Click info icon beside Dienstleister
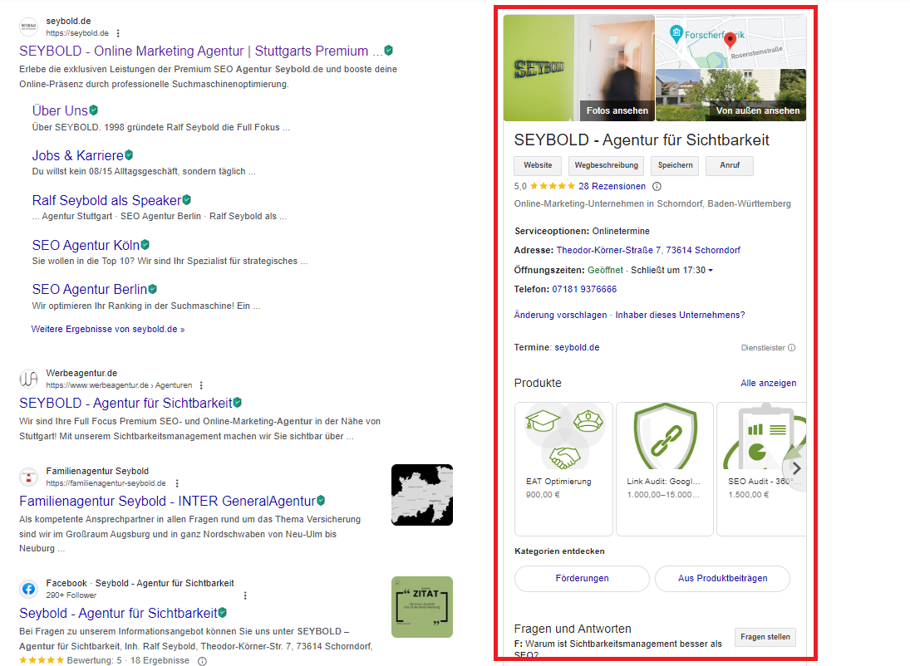This screenshot has width=910, height=666. [x=792, y=347]
